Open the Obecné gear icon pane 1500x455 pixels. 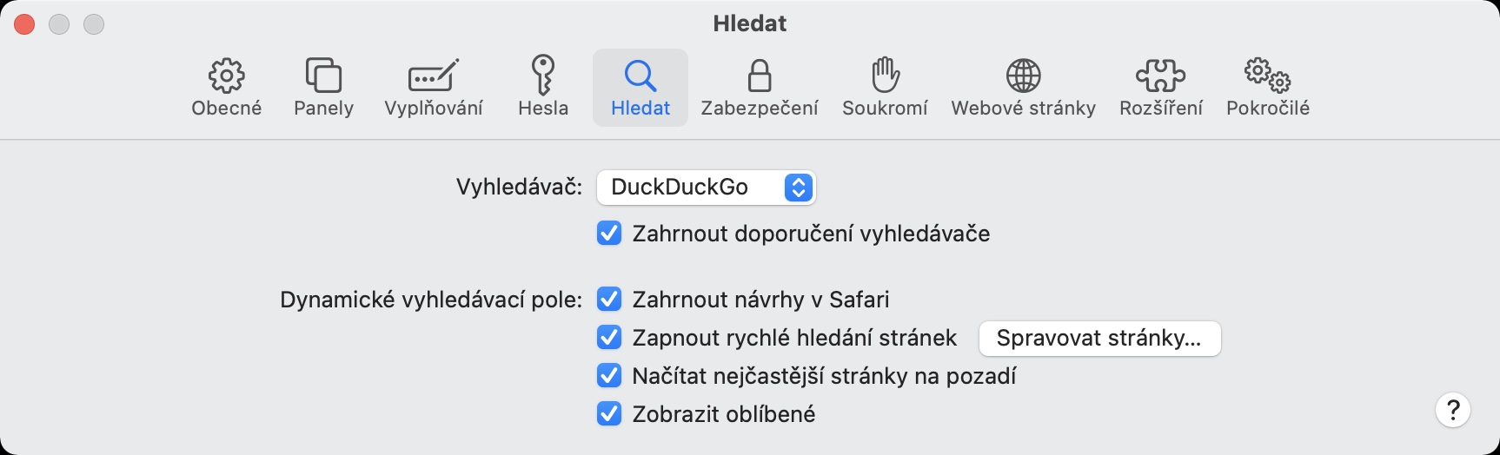[227, 77]
